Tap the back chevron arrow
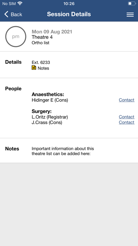Screen dimensions: 138x246 6,14
